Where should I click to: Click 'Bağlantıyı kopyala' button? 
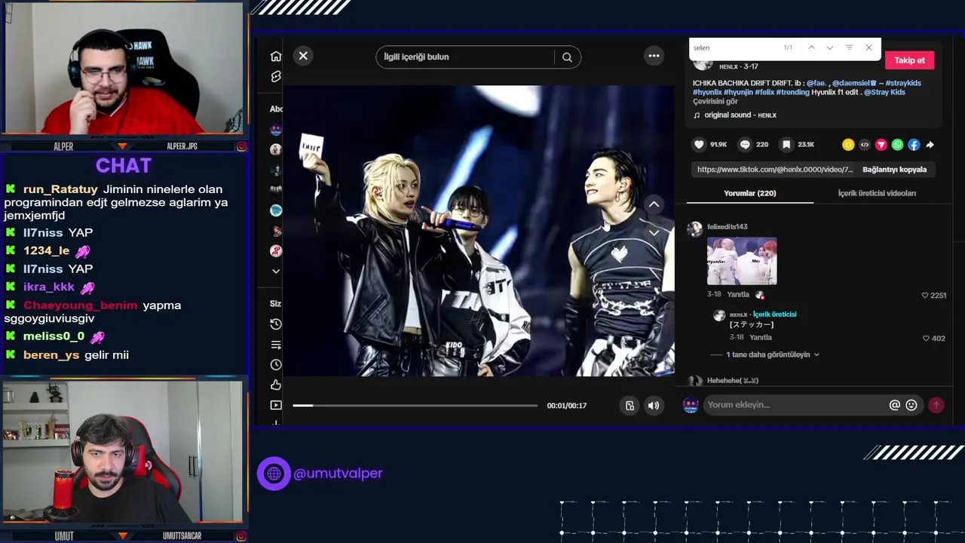tap(894, 170)
